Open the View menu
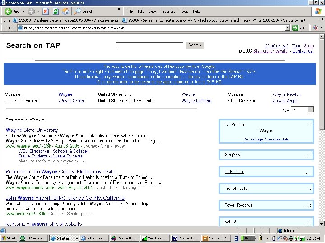 click(x=152, y=11)
